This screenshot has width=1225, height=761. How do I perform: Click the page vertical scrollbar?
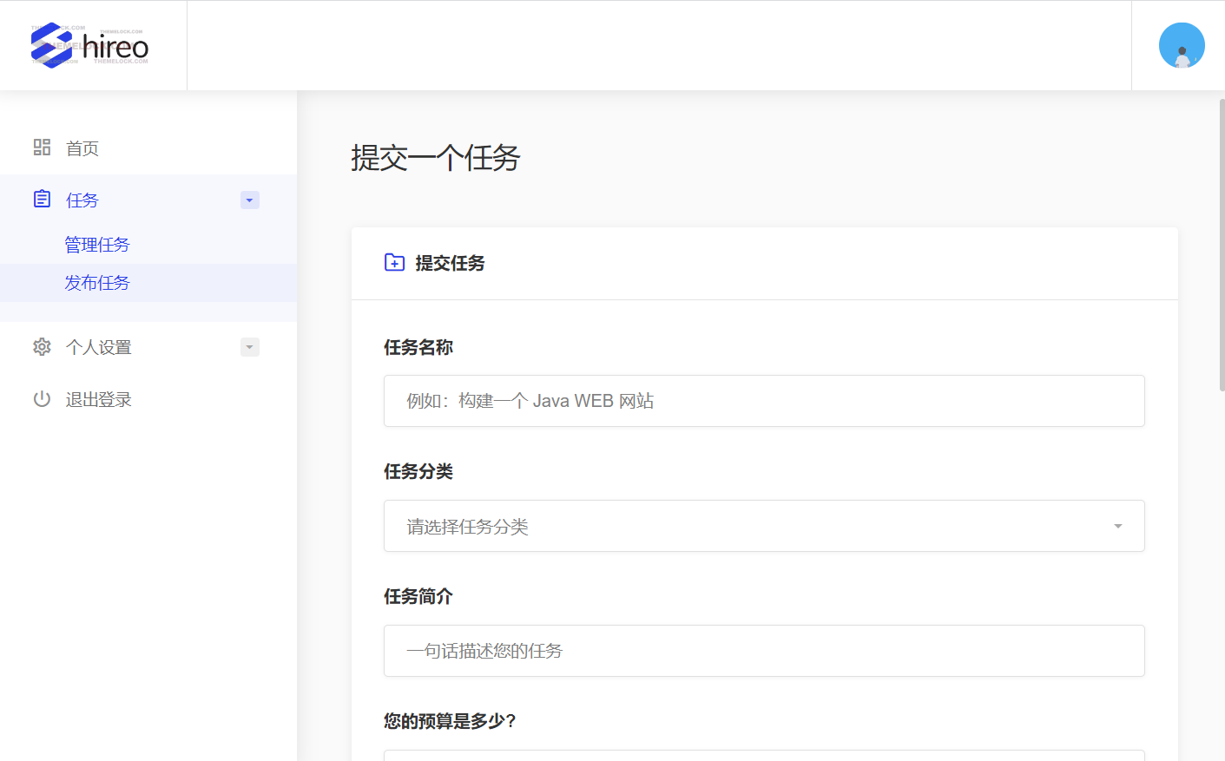(1222, 243)
